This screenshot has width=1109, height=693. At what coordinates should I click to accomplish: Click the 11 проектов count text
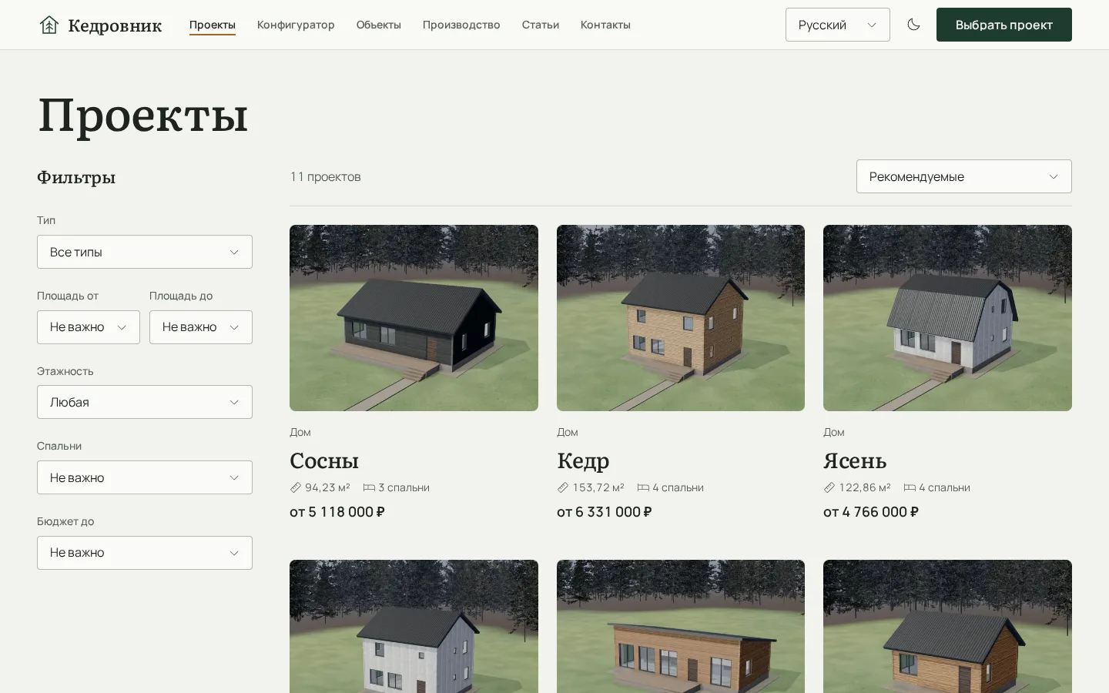point(325,176)
